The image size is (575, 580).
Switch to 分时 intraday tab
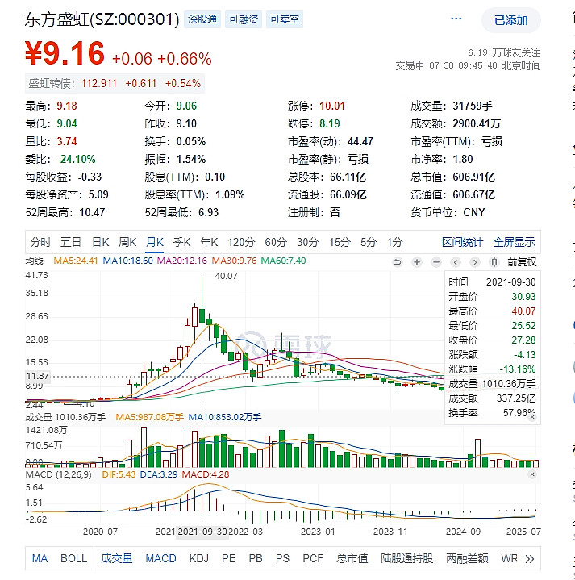[40, 242]
